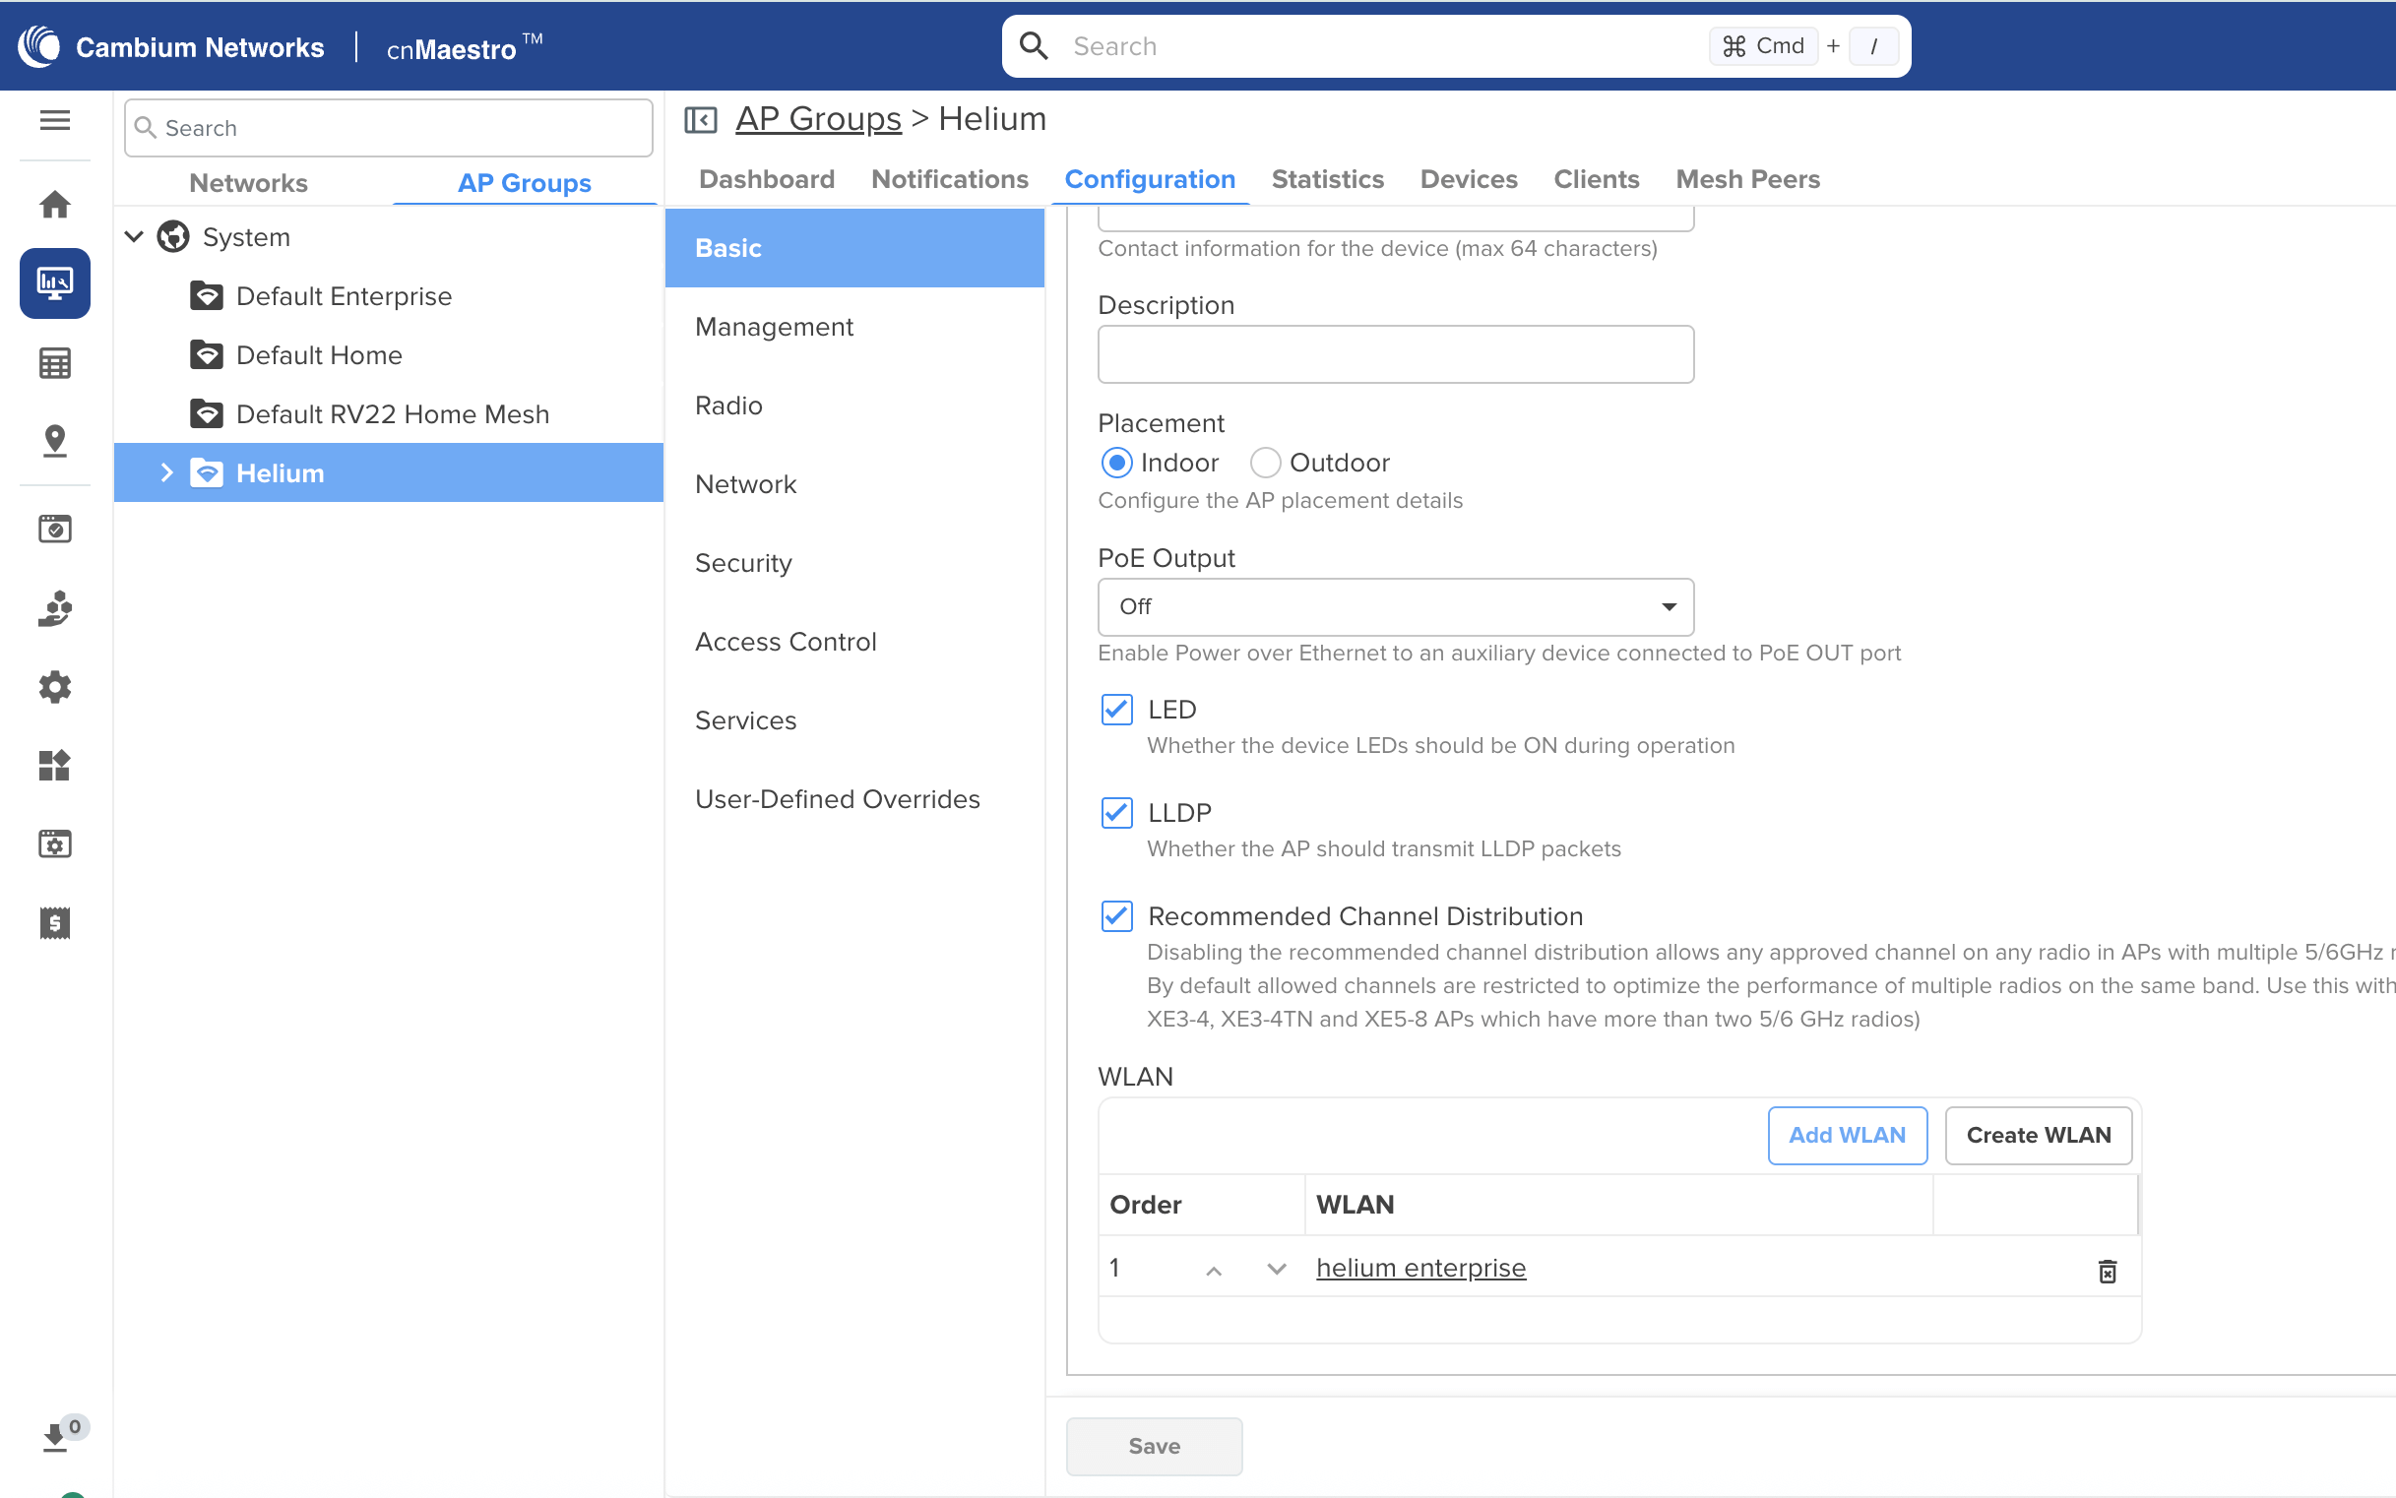Open the map location pin icon

(54, 441)
